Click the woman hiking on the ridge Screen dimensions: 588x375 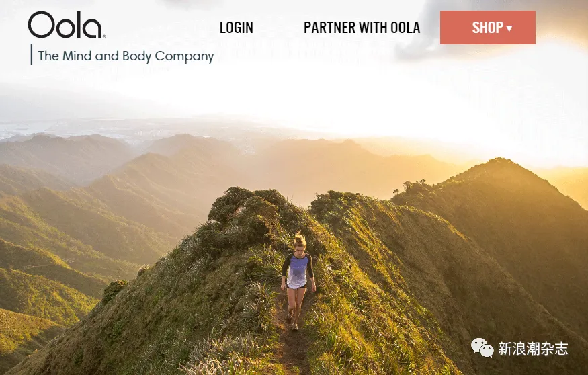[x=298, y=280]
